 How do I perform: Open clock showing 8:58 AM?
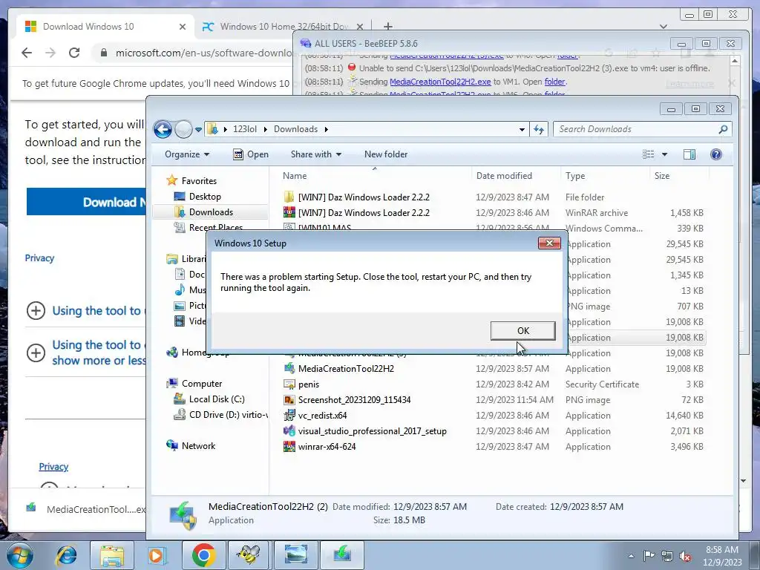(721, 556)
